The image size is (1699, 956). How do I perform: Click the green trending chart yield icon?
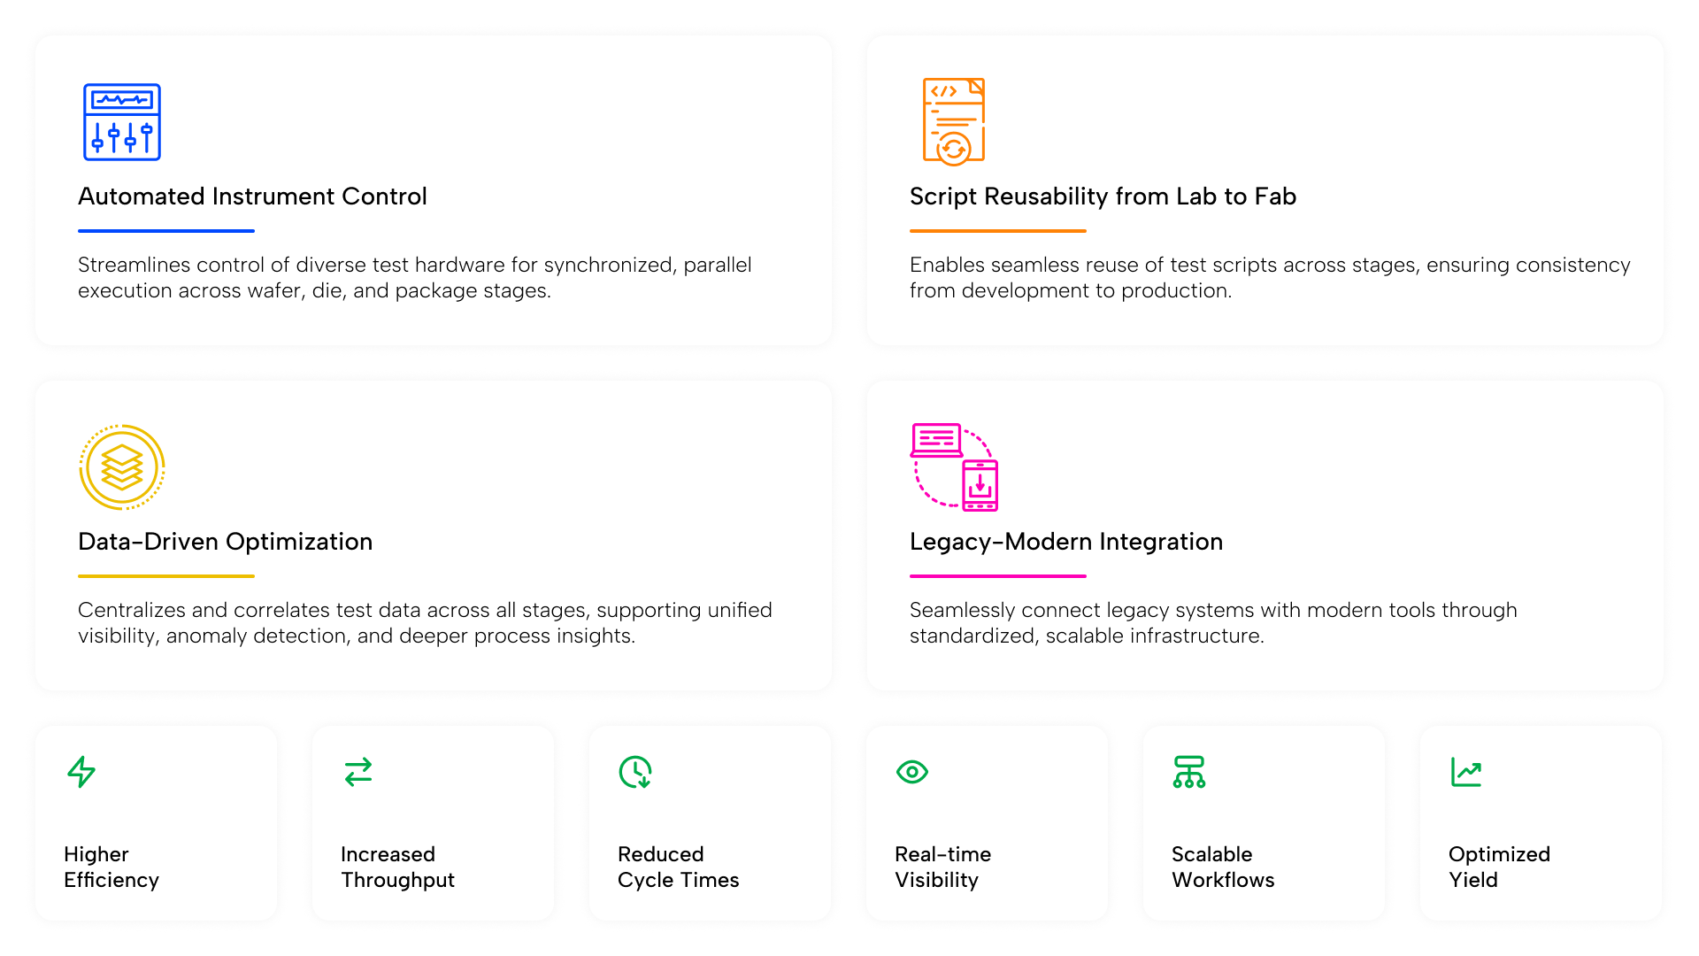point(1466,772)
